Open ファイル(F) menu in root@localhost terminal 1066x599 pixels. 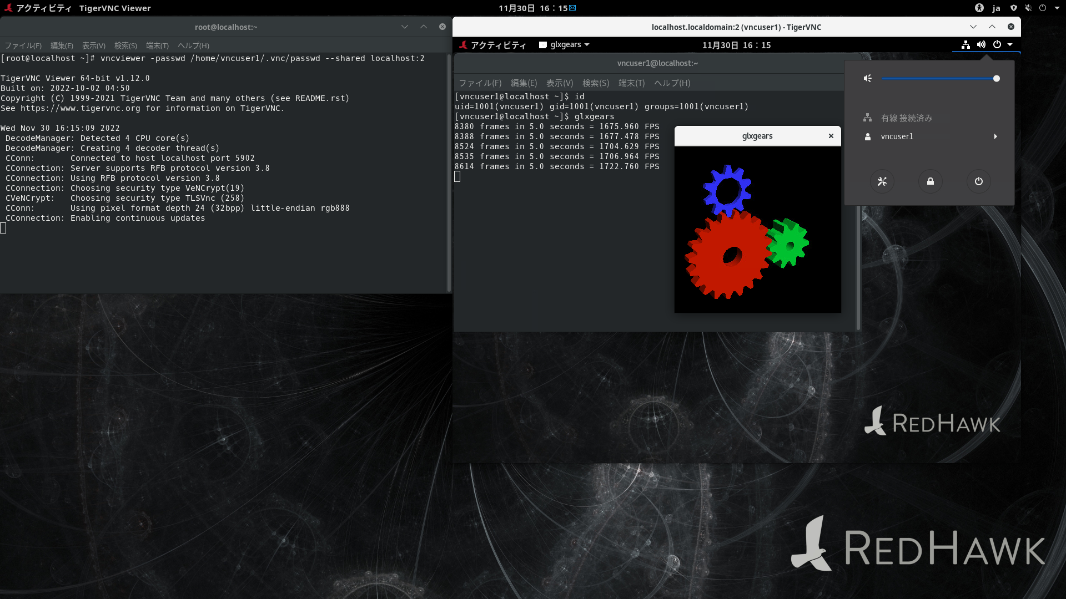23,45
